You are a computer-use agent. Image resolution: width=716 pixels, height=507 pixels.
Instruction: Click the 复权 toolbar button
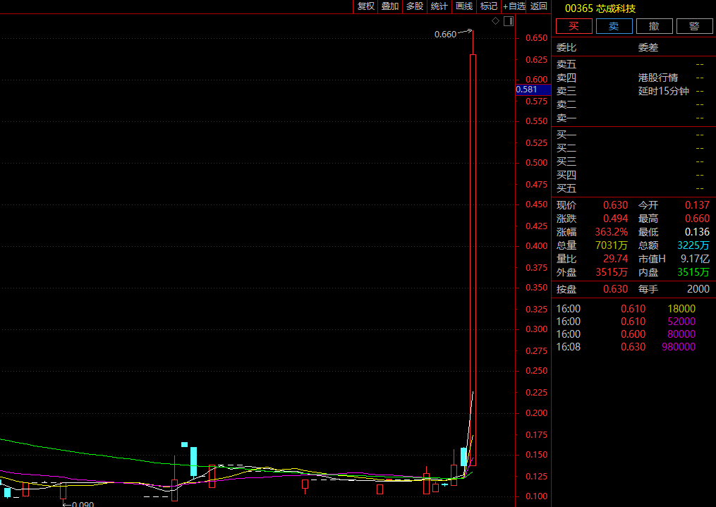pos(366,6)
